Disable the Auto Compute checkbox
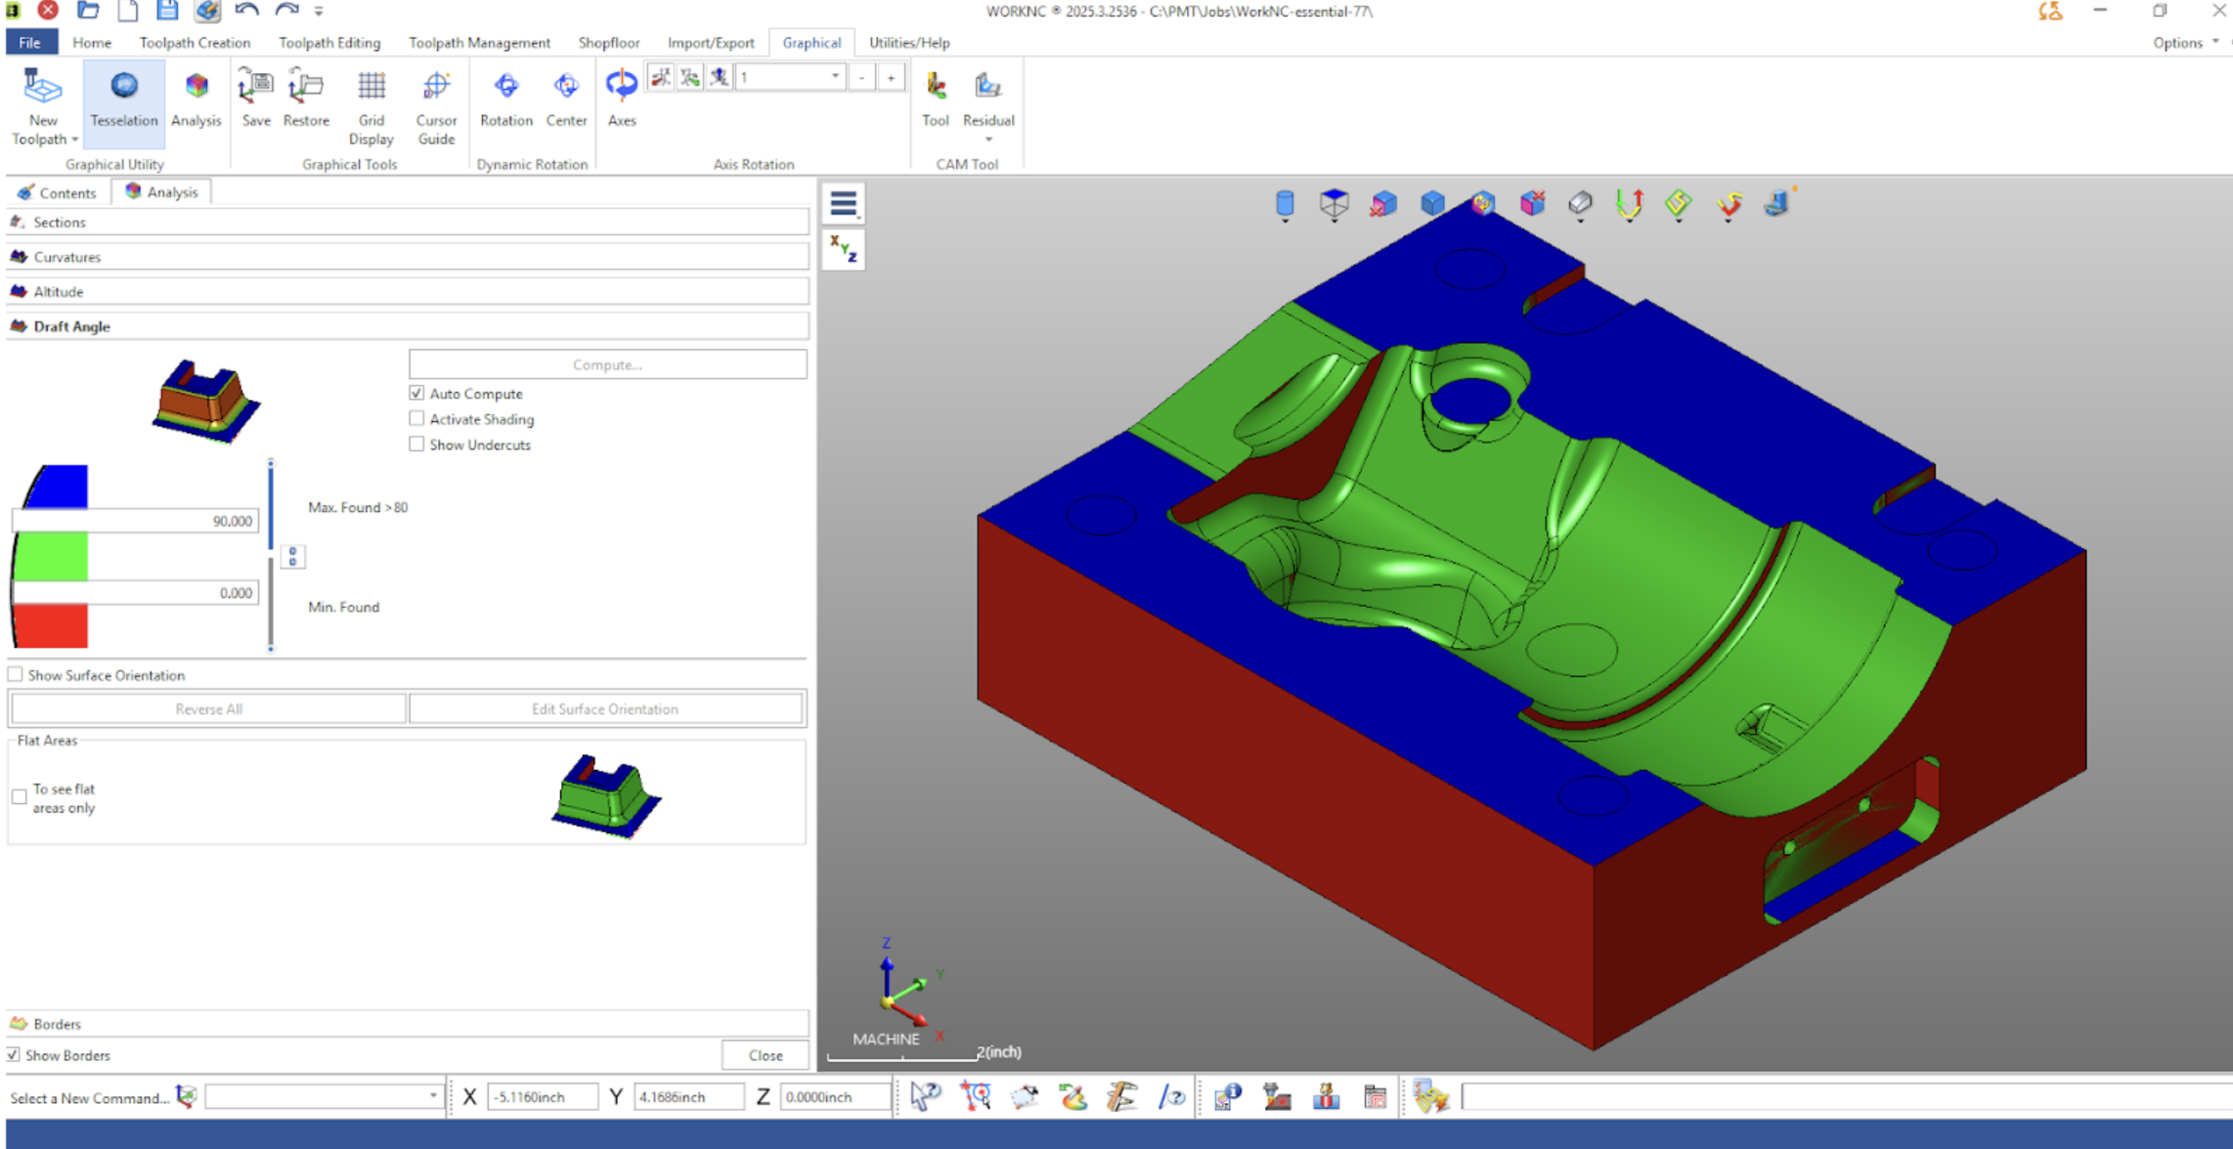This screenshot has width=2233, height=1149. [x=417, y=393]
